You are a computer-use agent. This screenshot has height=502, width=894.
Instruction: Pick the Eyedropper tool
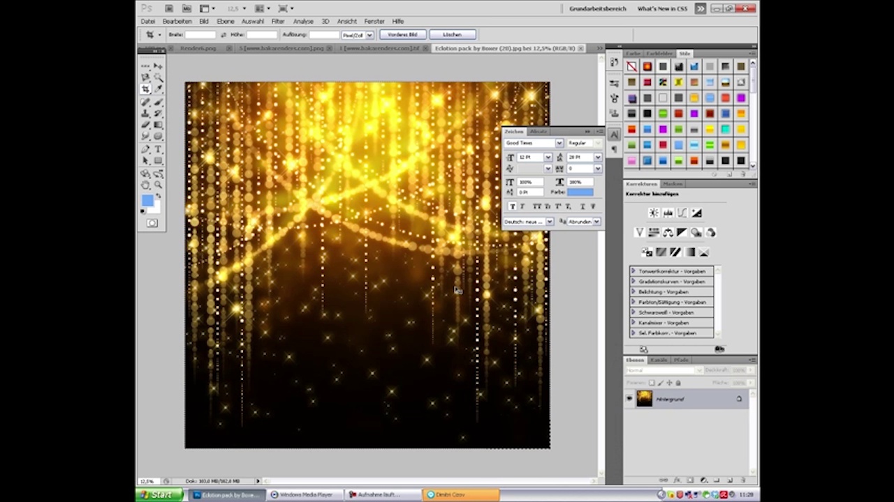158,89
